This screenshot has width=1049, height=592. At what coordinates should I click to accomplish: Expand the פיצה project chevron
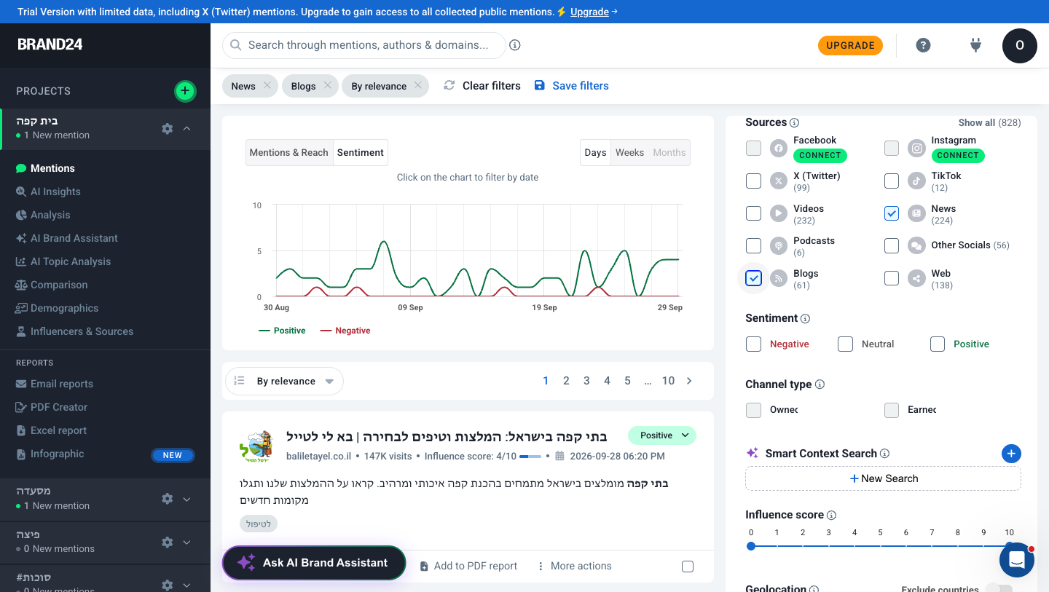(x=187, y=542)
